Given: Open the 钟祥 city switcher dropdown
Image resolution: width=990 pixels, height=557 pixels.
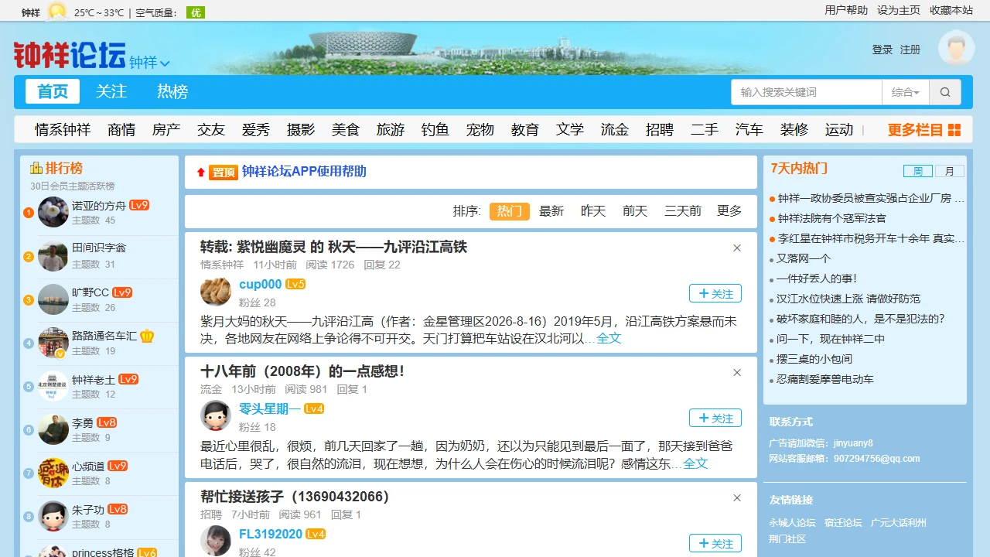Looking at the screenshot, I should point(149,62).
